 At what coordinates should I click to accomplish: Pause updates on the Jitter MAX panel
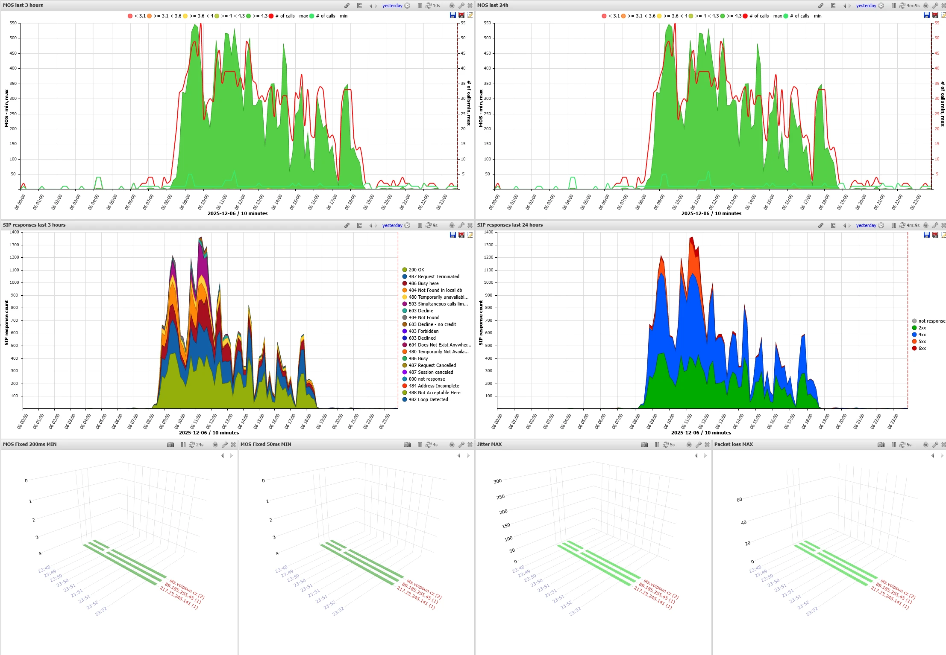pos(657,444)
